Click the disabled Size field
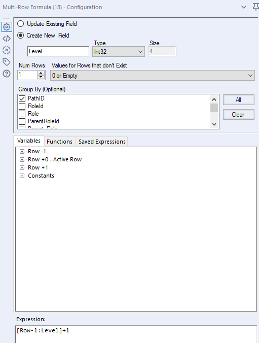259x343 pixels. tap(162, 51)
